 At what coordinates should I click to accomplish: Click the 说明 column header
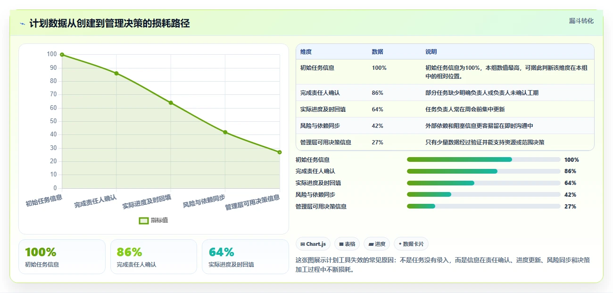click(x=431, y=52)
